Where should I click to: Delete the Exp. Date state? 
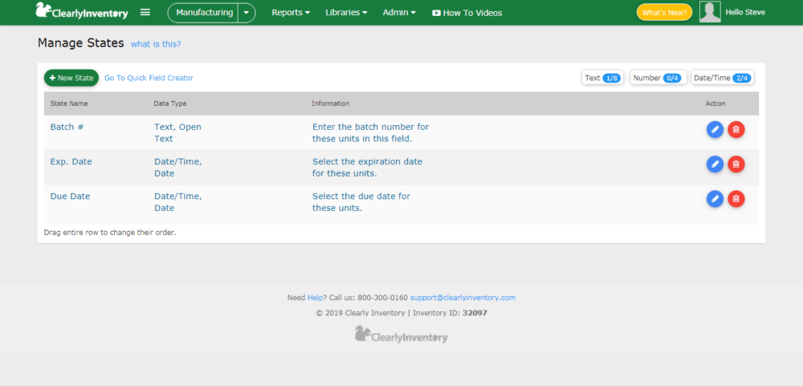736,164
